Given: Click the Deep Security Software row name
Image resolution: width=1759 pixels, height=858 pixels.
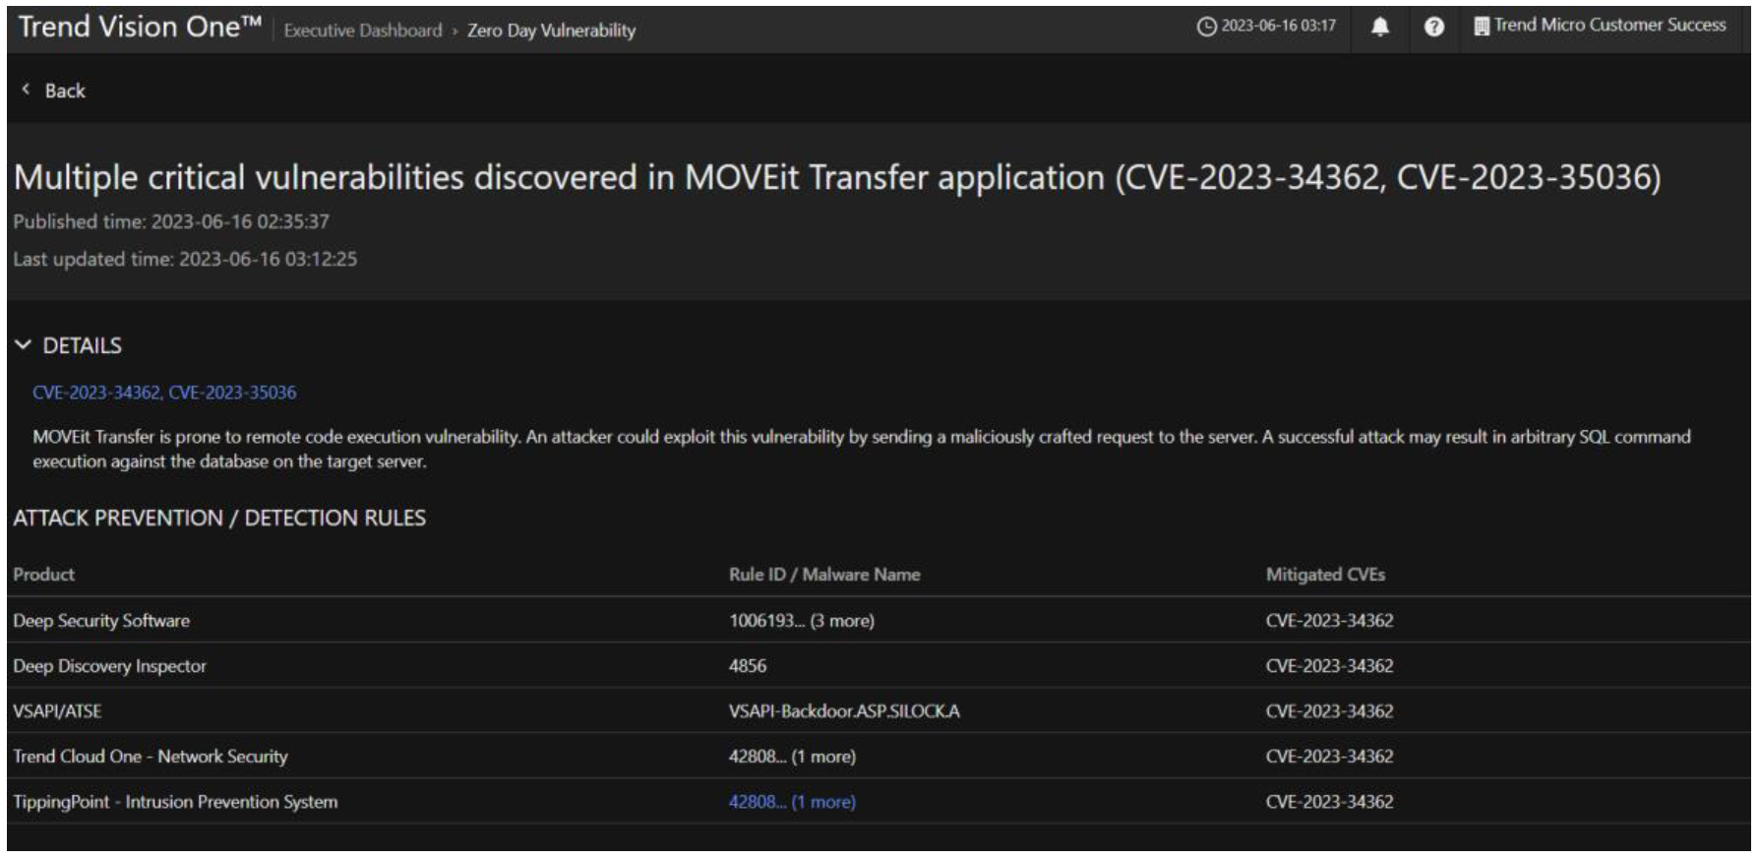Looking at the screenshot, I should pos(101,621).
